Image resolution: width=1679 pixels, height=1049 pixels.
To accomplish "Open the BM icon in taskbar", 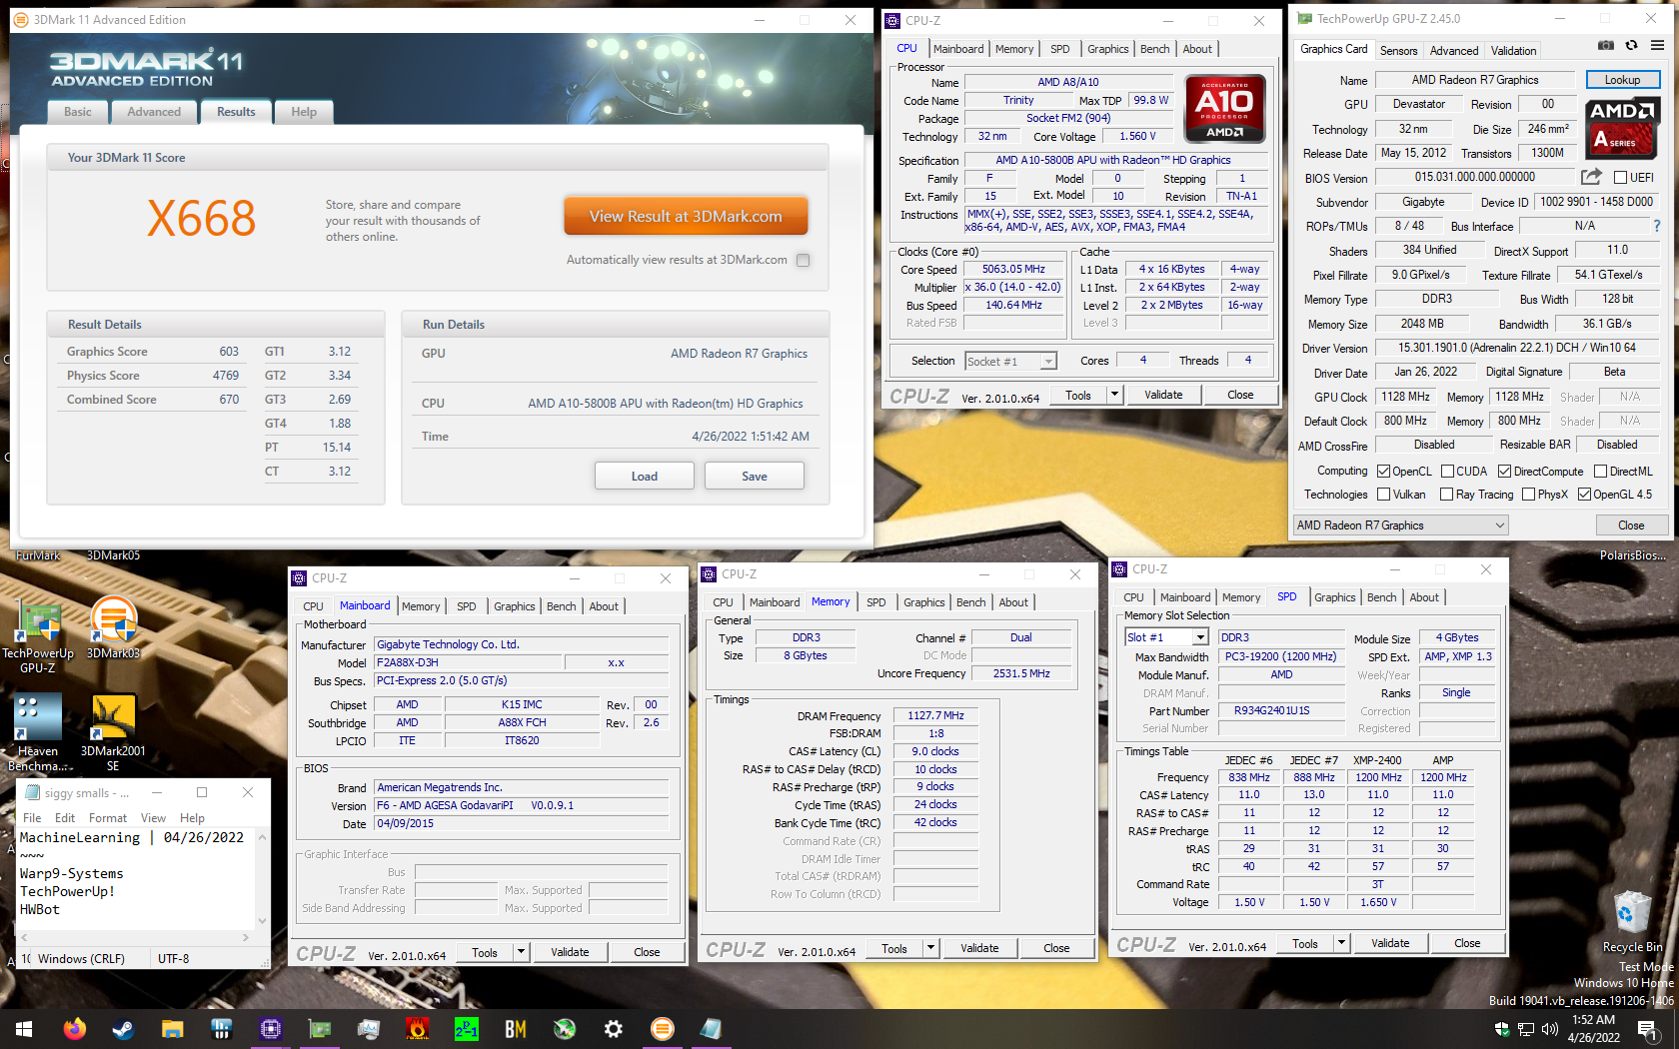I will [x=515, y=1029].
